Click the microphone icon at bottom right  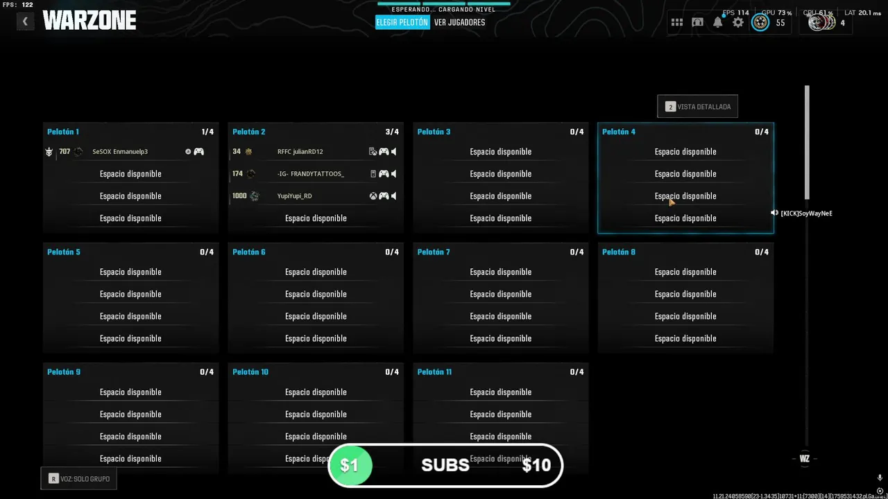(x=880, y=478)
